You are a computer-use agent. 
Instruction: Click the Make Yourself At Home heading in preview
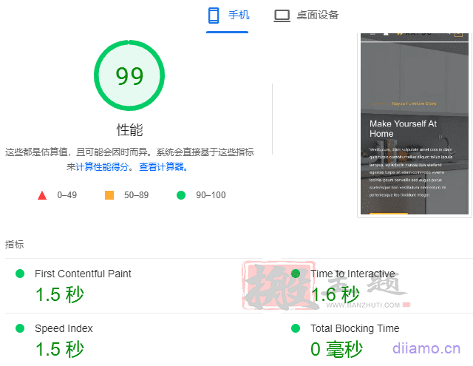(403, 129)
